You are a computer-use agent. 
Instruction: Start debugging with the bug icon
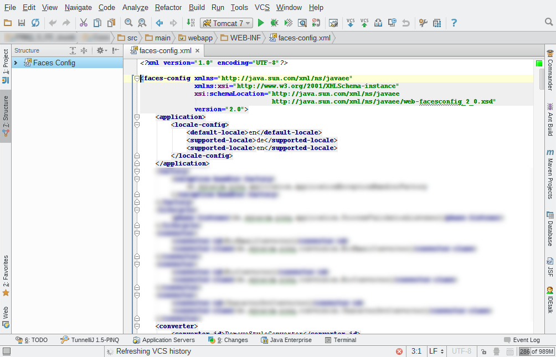pos(274,23)
